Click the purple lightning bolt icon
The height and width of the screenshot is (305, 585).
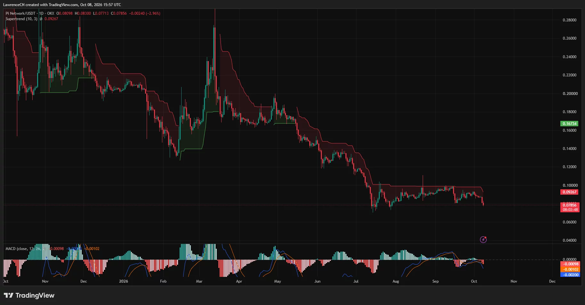[x=483, y=239]
